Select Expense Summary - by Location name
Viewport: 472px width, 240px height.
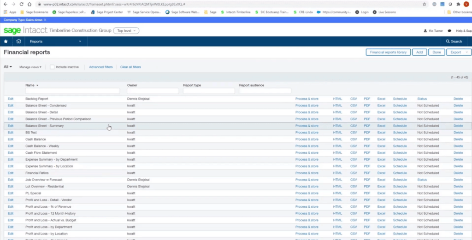[49, 166]
